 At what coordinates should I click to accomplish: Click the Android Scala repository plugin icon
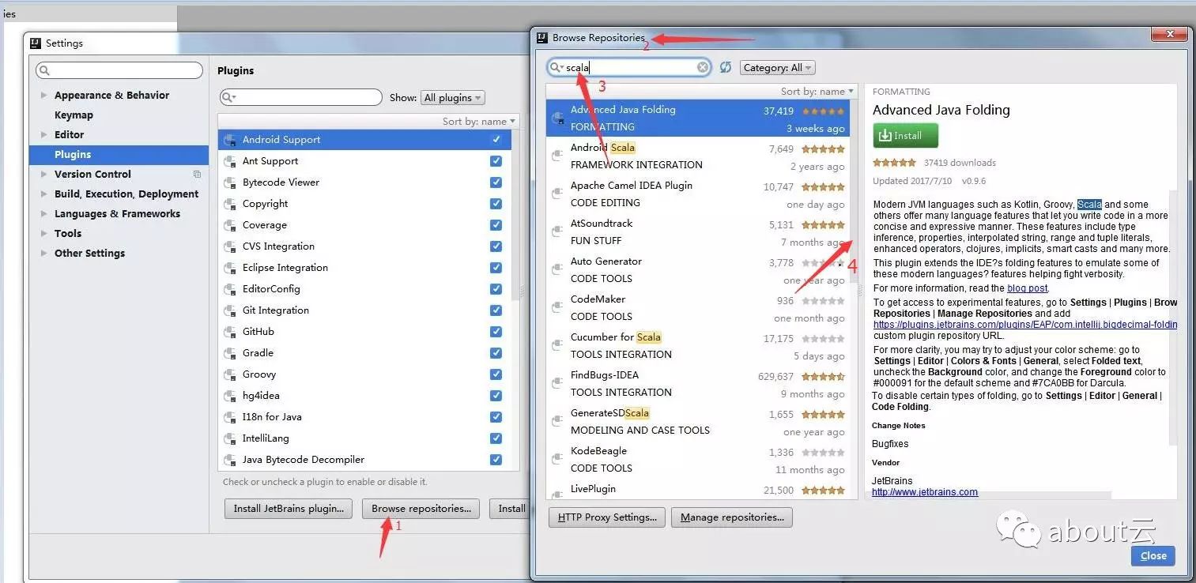click(x=557, y=156)
